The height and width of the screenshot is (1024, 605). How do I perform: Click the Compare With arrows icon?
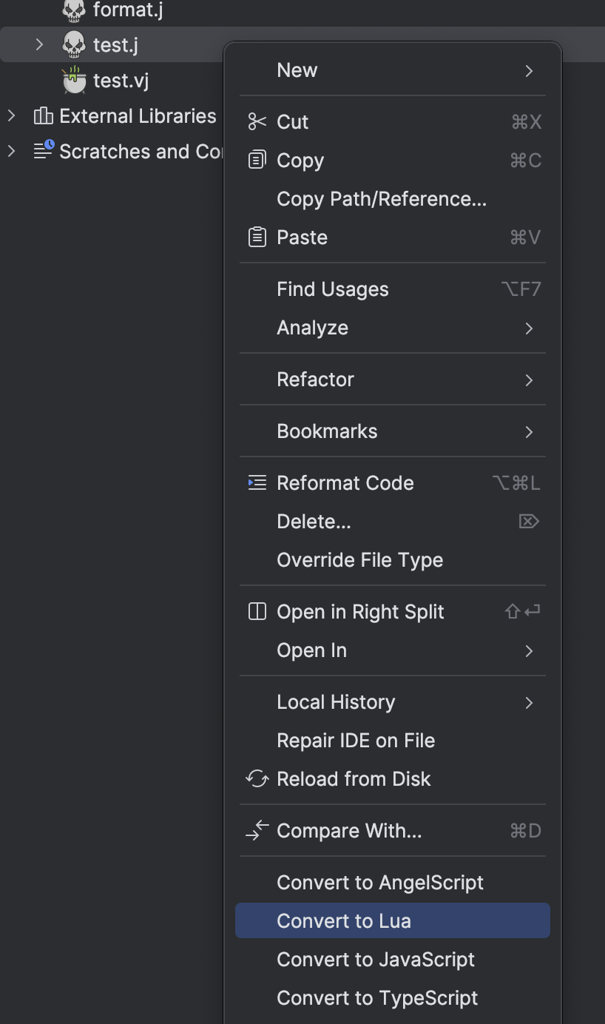coord(257,831)
